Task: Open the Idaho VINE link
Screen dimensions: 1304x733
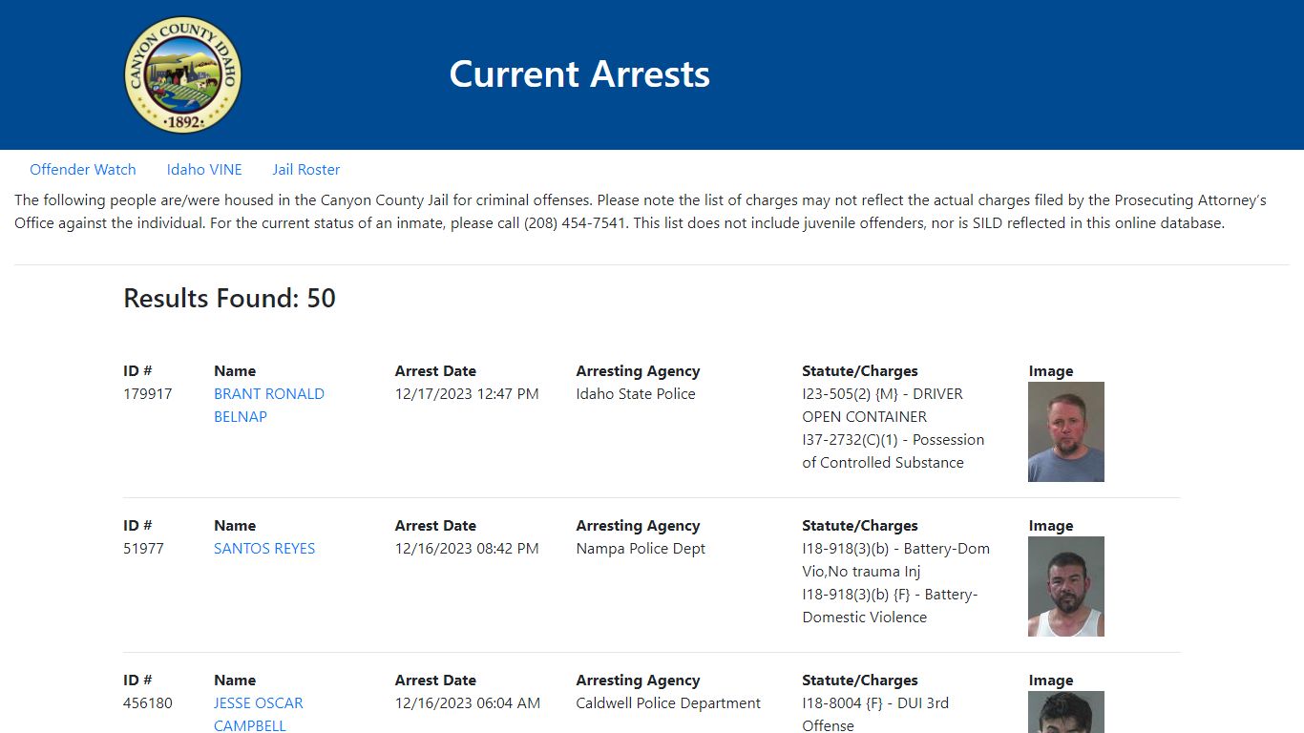Action: coord(204,170)
